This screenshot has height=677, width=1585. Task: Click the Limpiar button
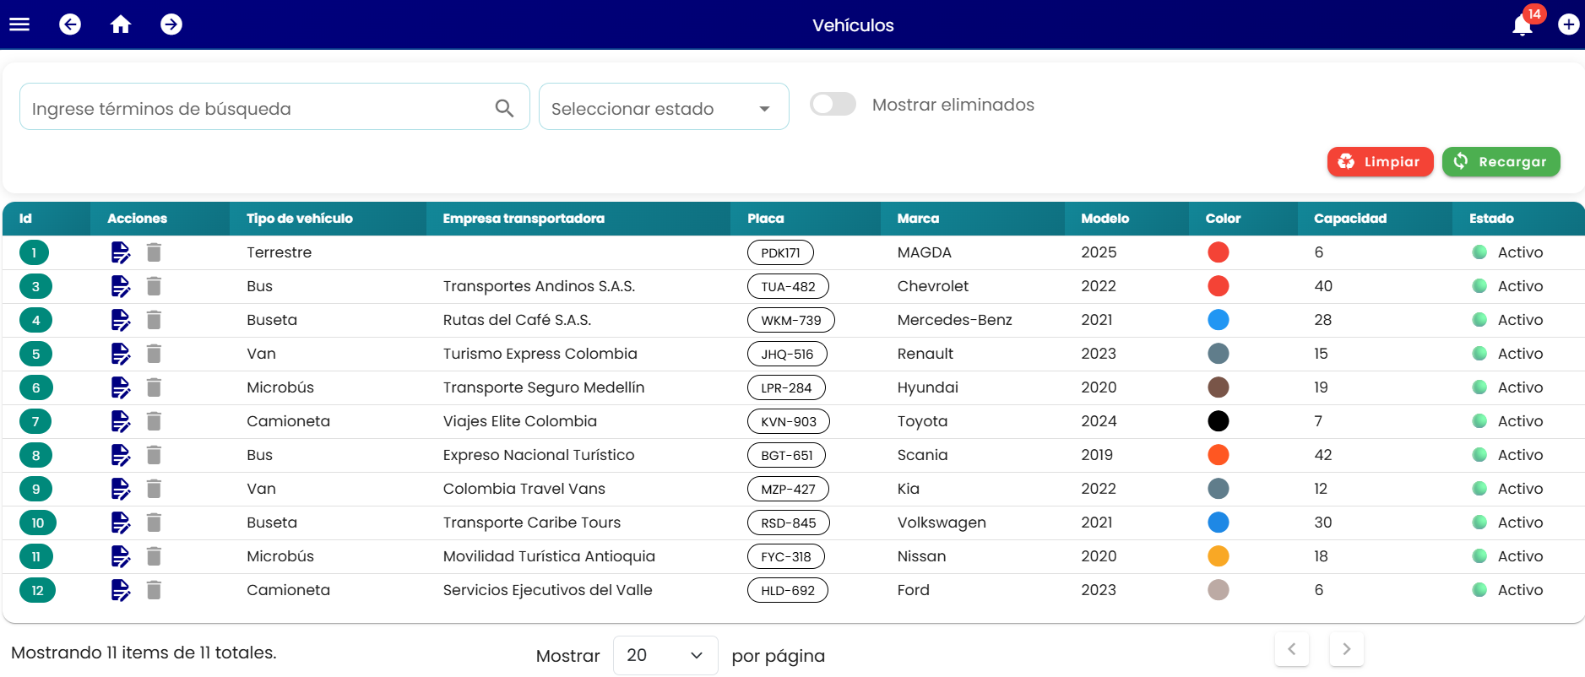click(1380, 161)
